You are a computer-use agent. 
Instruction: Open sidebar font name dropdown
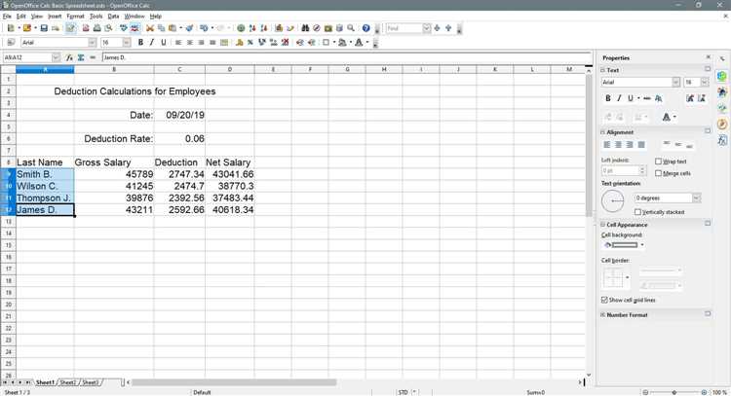676,83
